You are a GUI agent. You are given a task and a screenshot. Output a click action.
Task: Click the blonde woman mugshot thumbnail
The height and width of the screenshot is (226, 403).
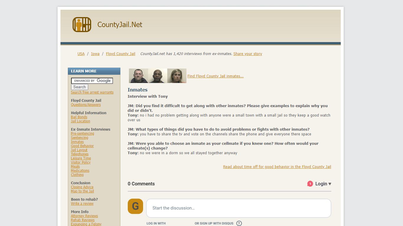click(177, 76)
